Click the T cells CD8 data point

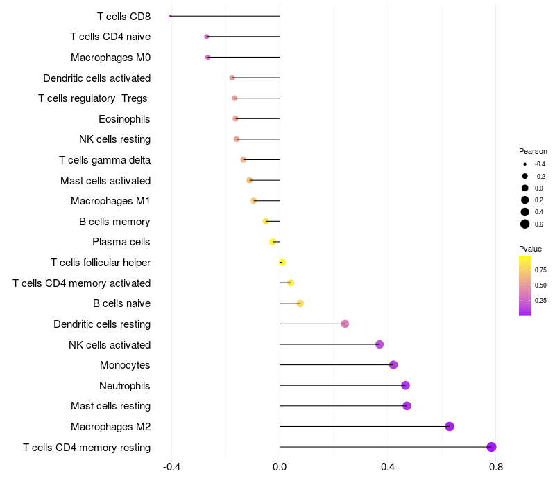click(170, 16)
